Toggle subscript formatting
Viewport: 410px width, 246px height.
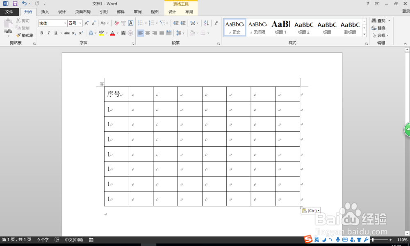pos(73,33)
